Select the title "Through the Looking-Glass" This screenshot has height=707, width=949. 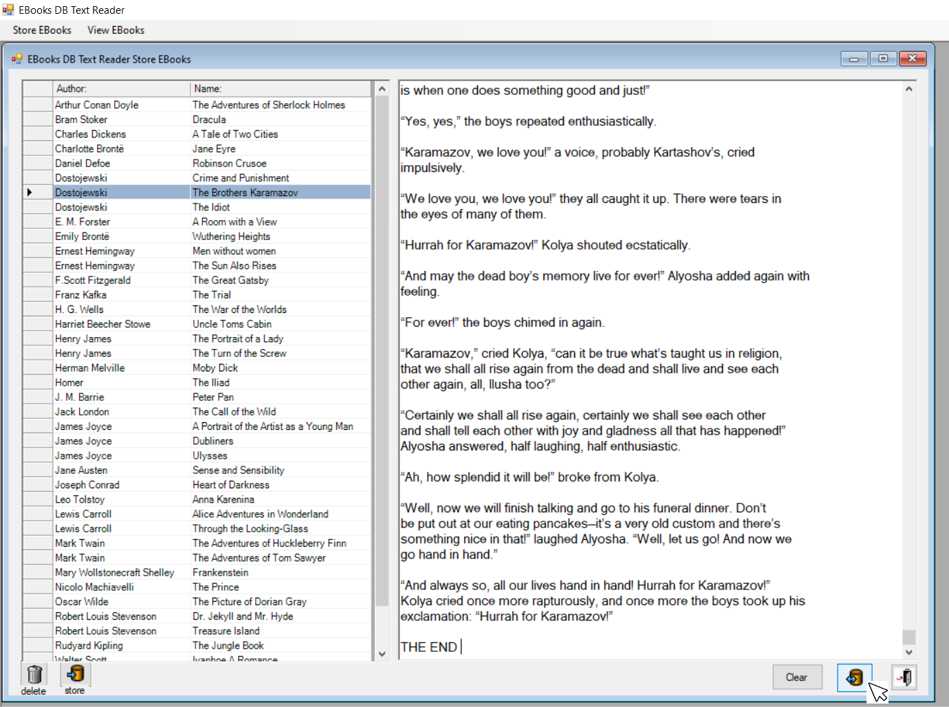pos(281,529)
